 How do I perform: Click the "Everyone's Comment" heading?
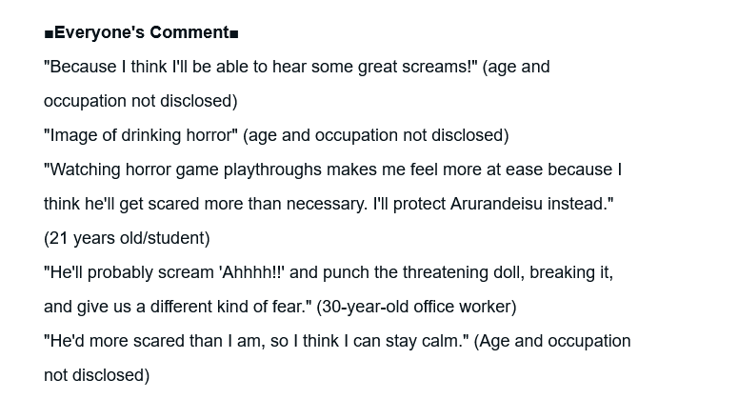point(141,33)
